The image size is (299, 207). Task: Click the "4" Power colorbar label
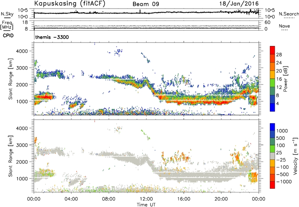pyautogui.click(x=277, y=103)
